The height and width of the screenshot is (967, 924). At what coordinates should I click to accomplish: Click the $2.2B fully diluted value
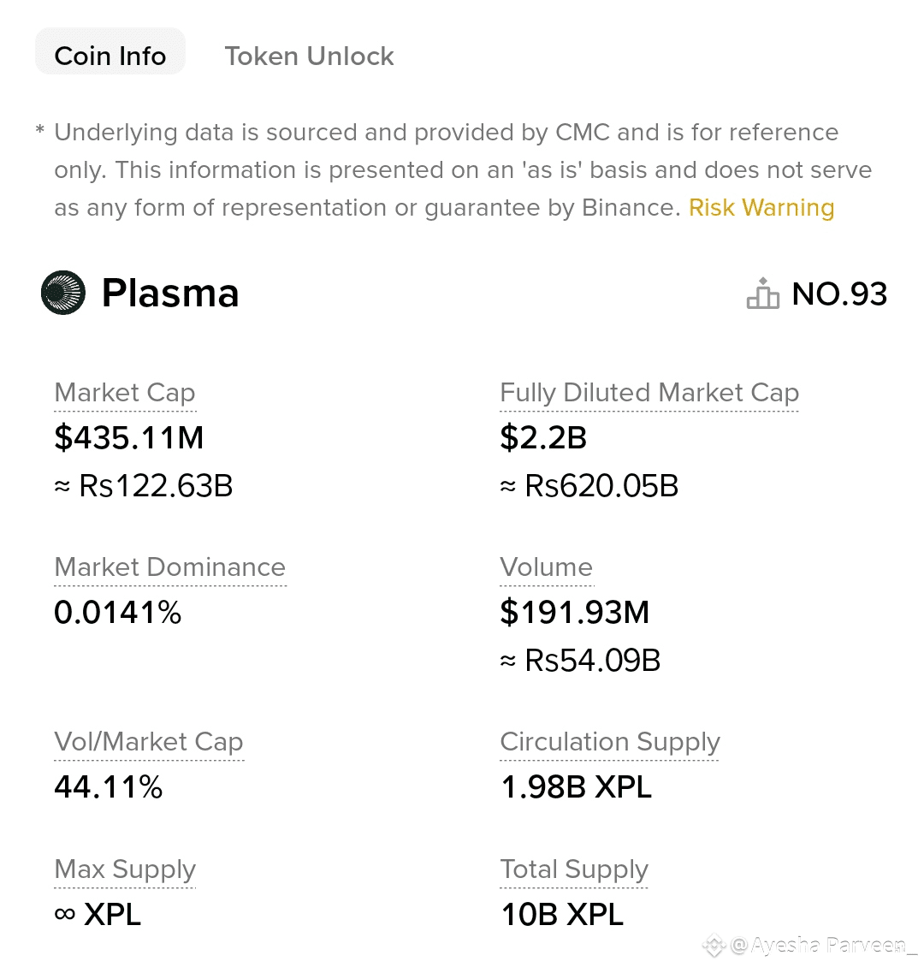pos(543,438)
